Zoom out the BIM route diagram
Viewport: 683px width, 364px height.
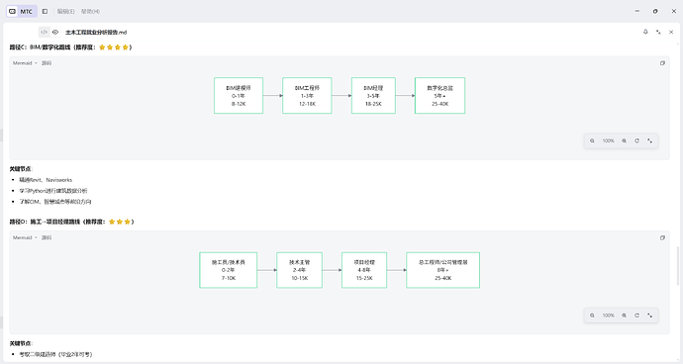[592, 140]
